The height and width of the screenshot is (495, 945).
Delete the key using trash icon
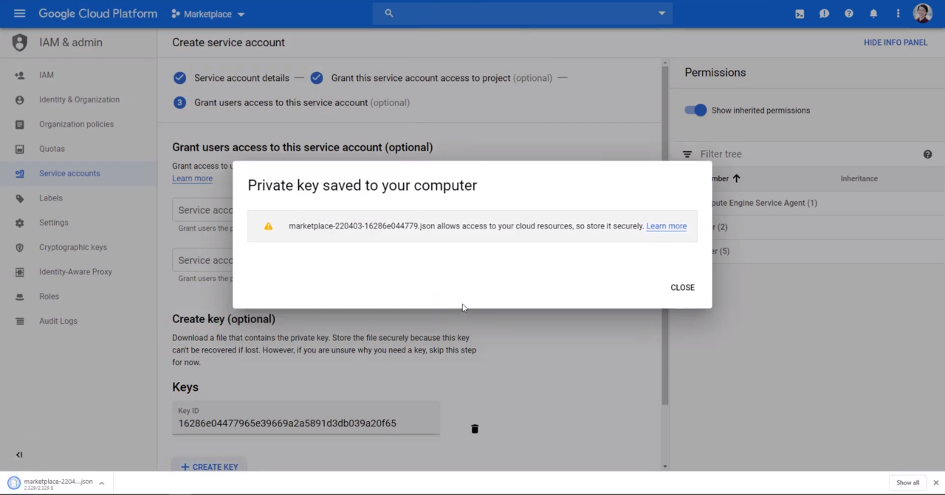point(474,429)
